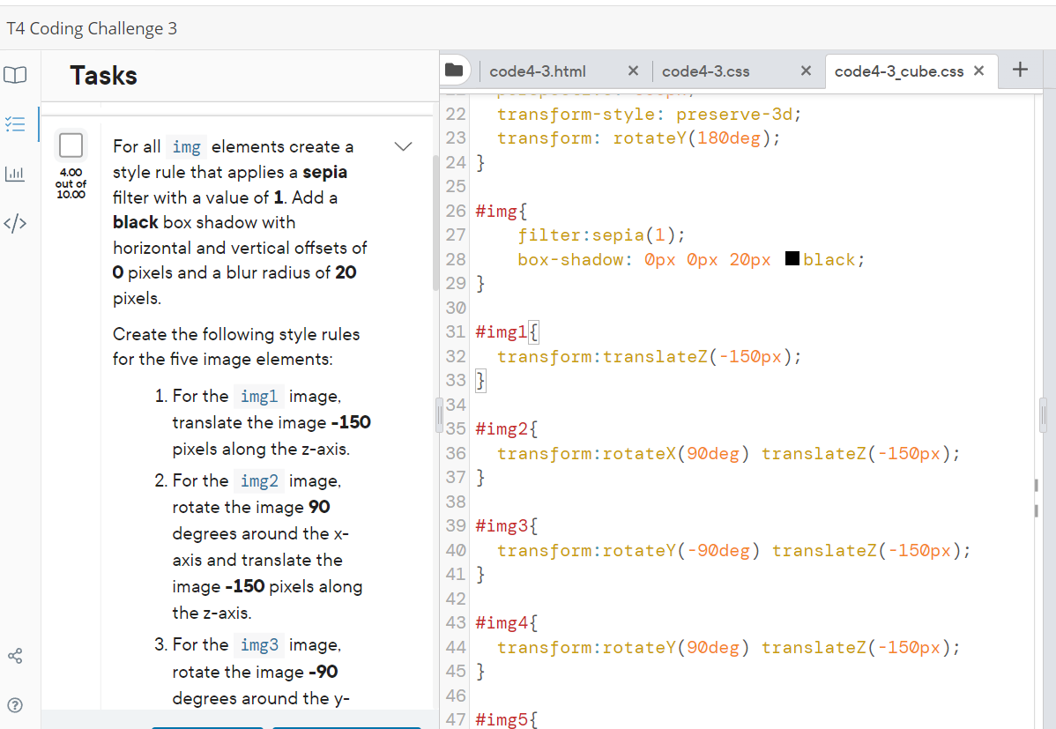Select the task list icon in sidebar
The height and width of the screenshot is (729, 1056).
click(16, 124)
